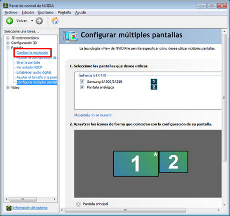Click the Configuración 3D tree label
The image size is (230, 216).
(24, 43)
